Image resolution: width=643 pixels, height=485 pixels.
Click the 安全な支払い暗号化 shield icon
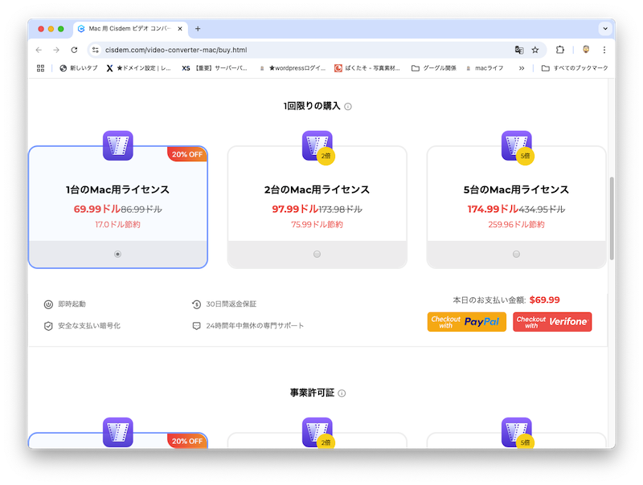pyautogui.click(x=48, y=326)
